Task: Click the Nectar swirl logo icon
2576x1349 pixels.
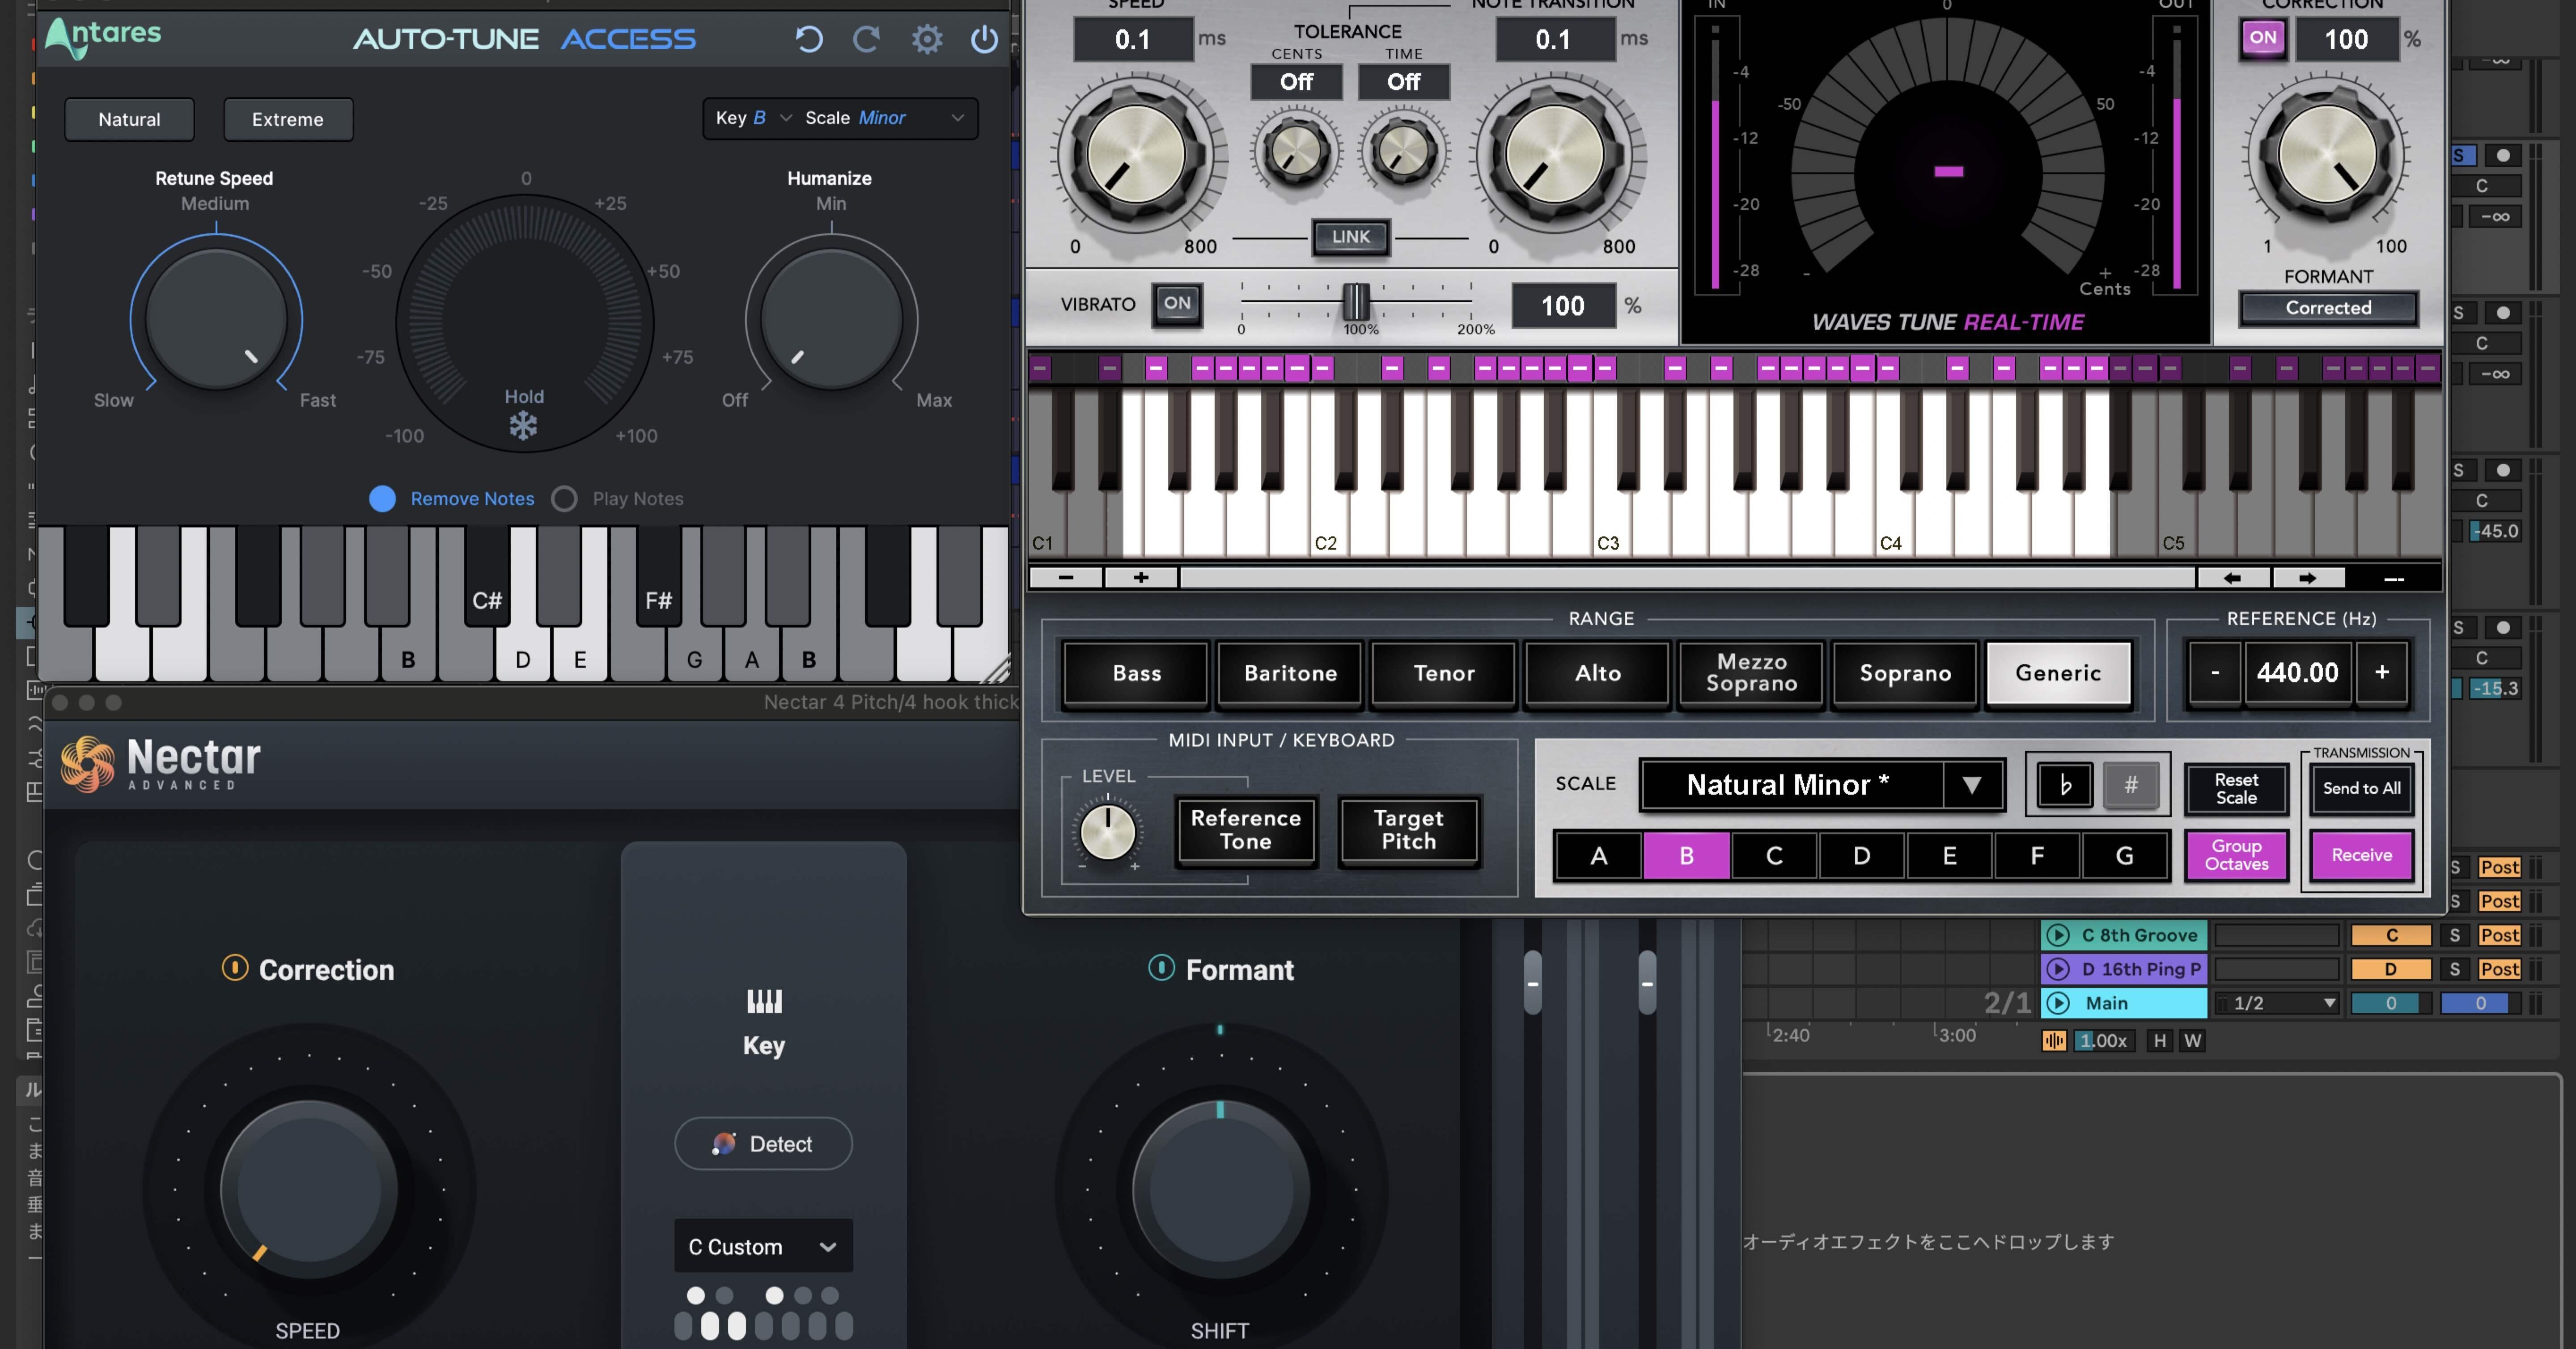Action: click(87, 764)
